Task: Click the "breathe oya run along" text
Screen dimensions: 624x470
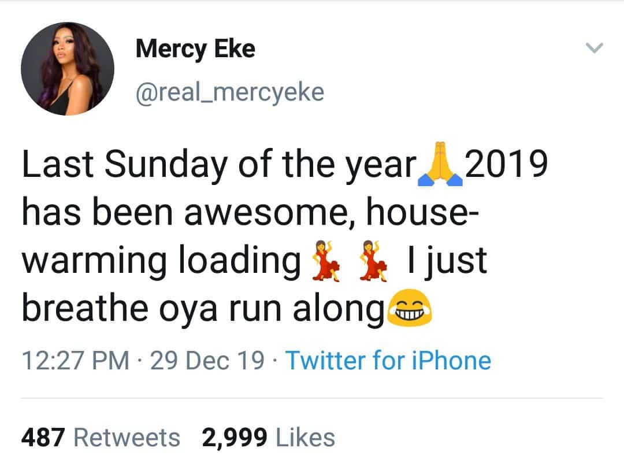Action: pos(202,309)
